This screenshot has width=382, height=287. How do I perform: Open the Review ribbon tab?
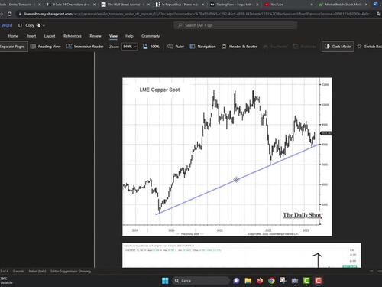(95, 36)
